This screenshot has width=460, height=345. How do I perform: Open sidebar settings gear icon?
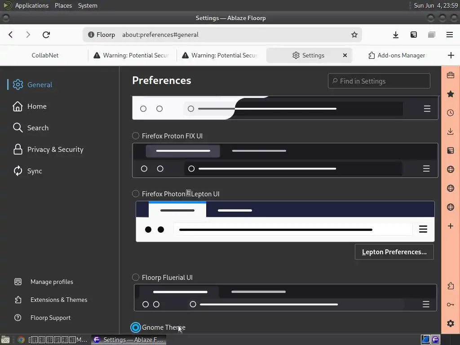[451, 323]
